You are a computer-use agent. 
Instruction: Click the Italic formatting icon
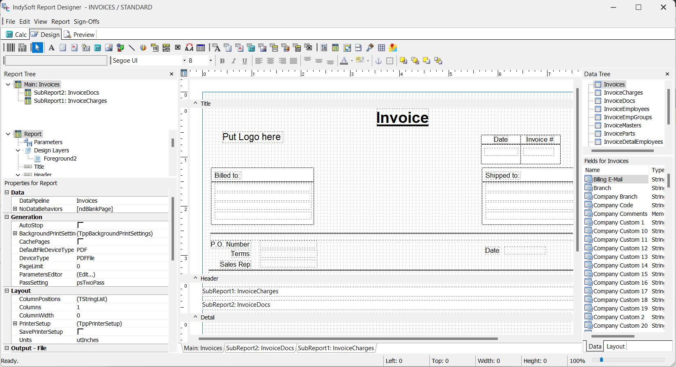[x=234, y=61]
